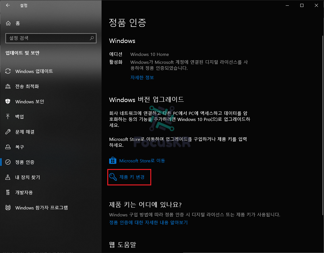Go to 전송 최적화 settings
This screenshot has height=253, width=324.
tap(51, 86)
